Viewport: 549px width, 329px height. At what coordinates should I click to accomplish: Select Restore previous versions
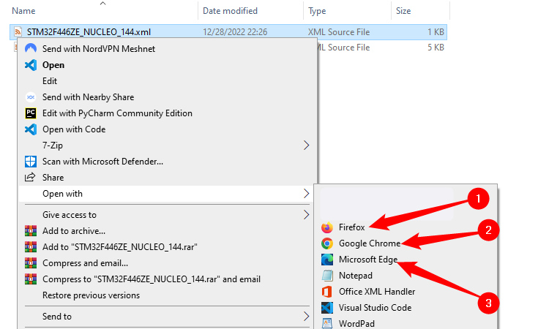(91, 295)
